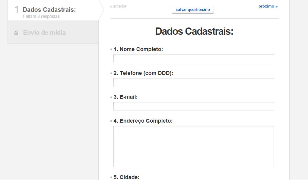This screenshot has height=180, width=308.
Task: Click the required asterisk before Nome Completo
Action: 111,50
